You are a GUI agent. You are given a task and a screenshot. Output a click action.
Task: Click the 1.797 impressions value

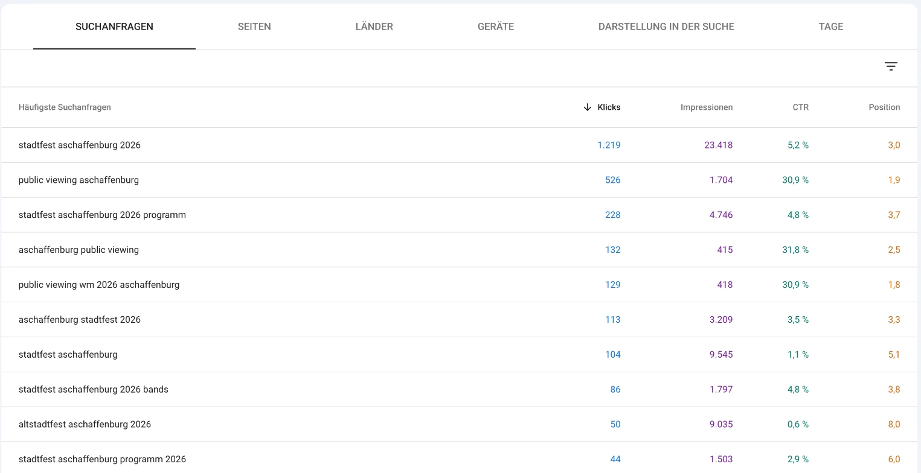(x=721, y=390)
